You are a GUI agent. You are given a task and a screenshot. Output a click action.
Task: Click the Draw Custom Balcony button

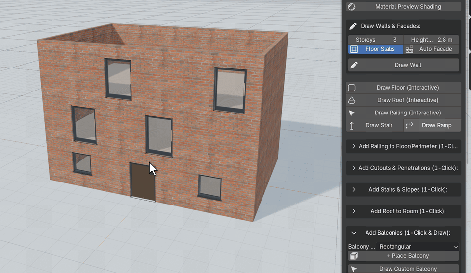(x=403, y=269)
